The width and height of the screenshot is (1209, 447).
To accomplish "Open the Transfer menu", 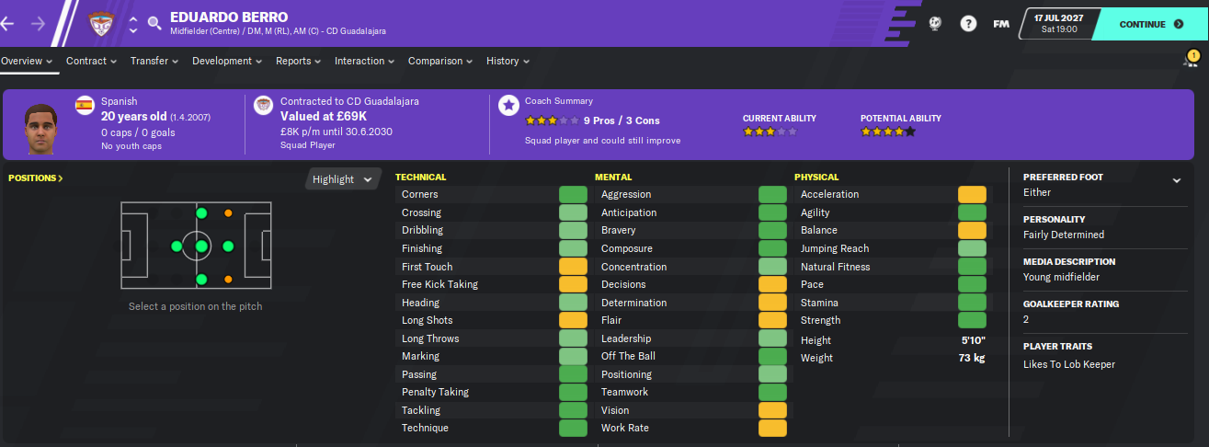I will 154,61.
